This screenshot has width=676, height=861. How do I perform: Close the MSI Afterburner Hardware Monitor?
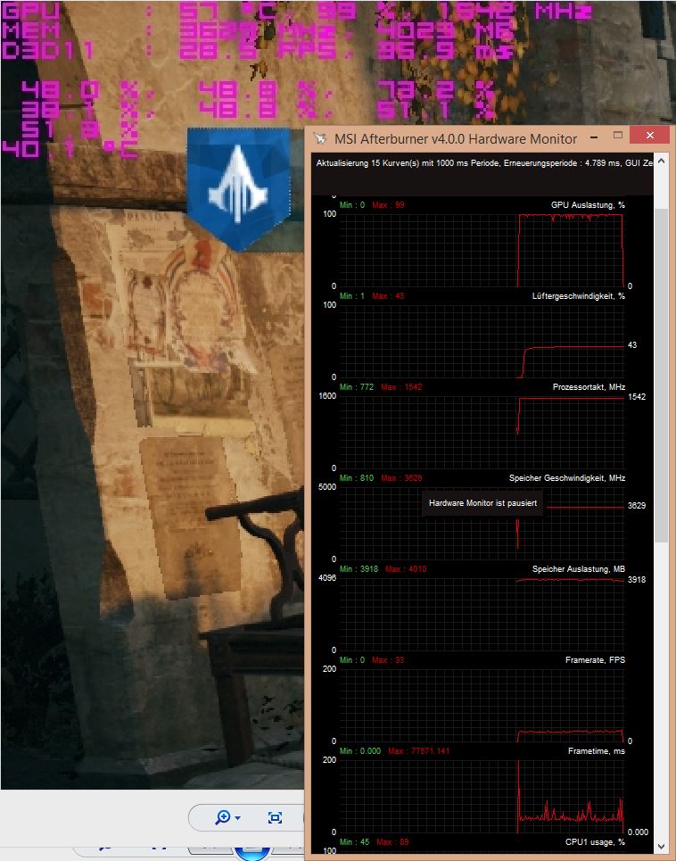(650, 135)
